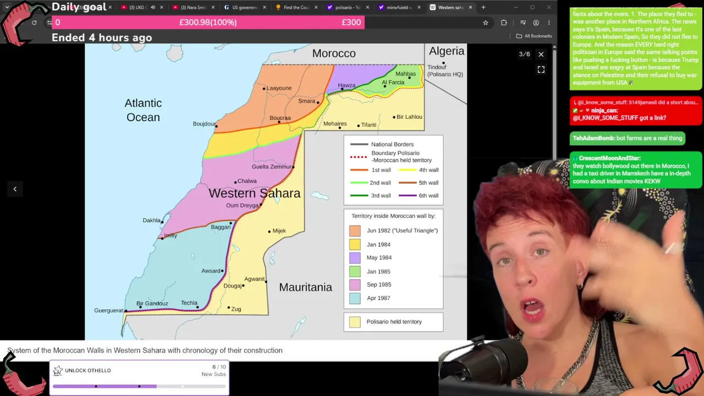Click the Mauritania label on the map

(305, 287)
